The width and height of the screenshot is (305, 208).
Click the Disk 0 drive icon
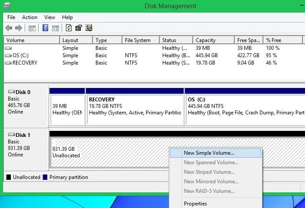pos(11,91)
